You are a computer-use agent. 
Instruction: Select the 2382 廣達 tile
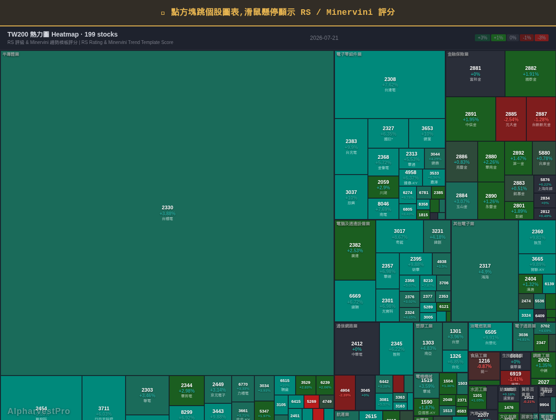tap(355, 250)
